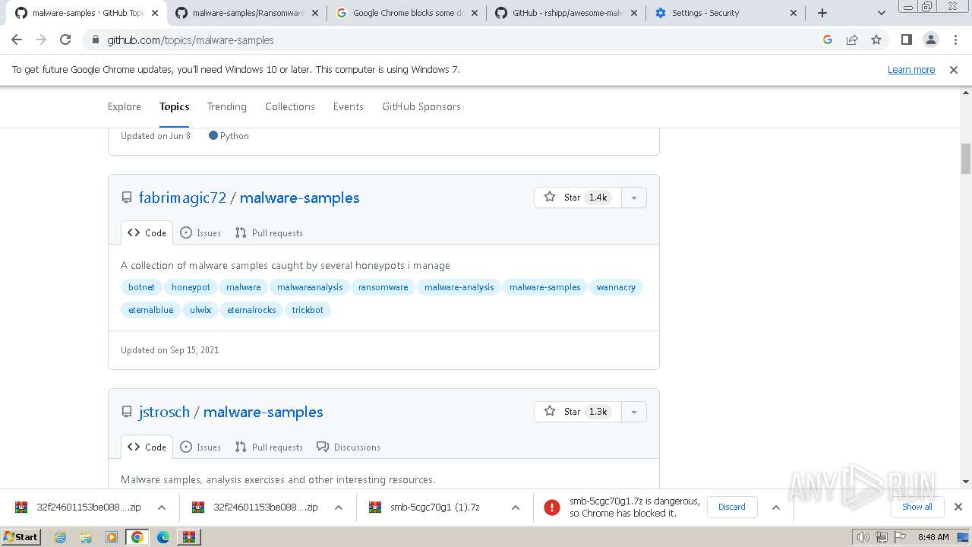Expand options for blocked download warning
Image resolution: width=972 pixels, height=547 pixels.
click(x=775, y=507)
